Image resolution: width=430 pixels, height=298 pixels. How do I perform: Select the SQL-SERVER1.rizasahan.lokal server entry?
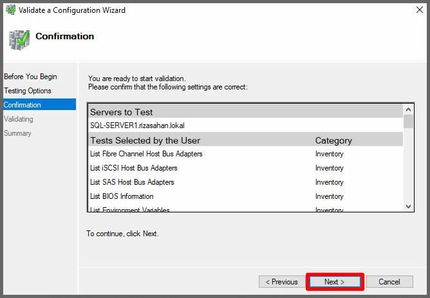click(x=138, y=126)
